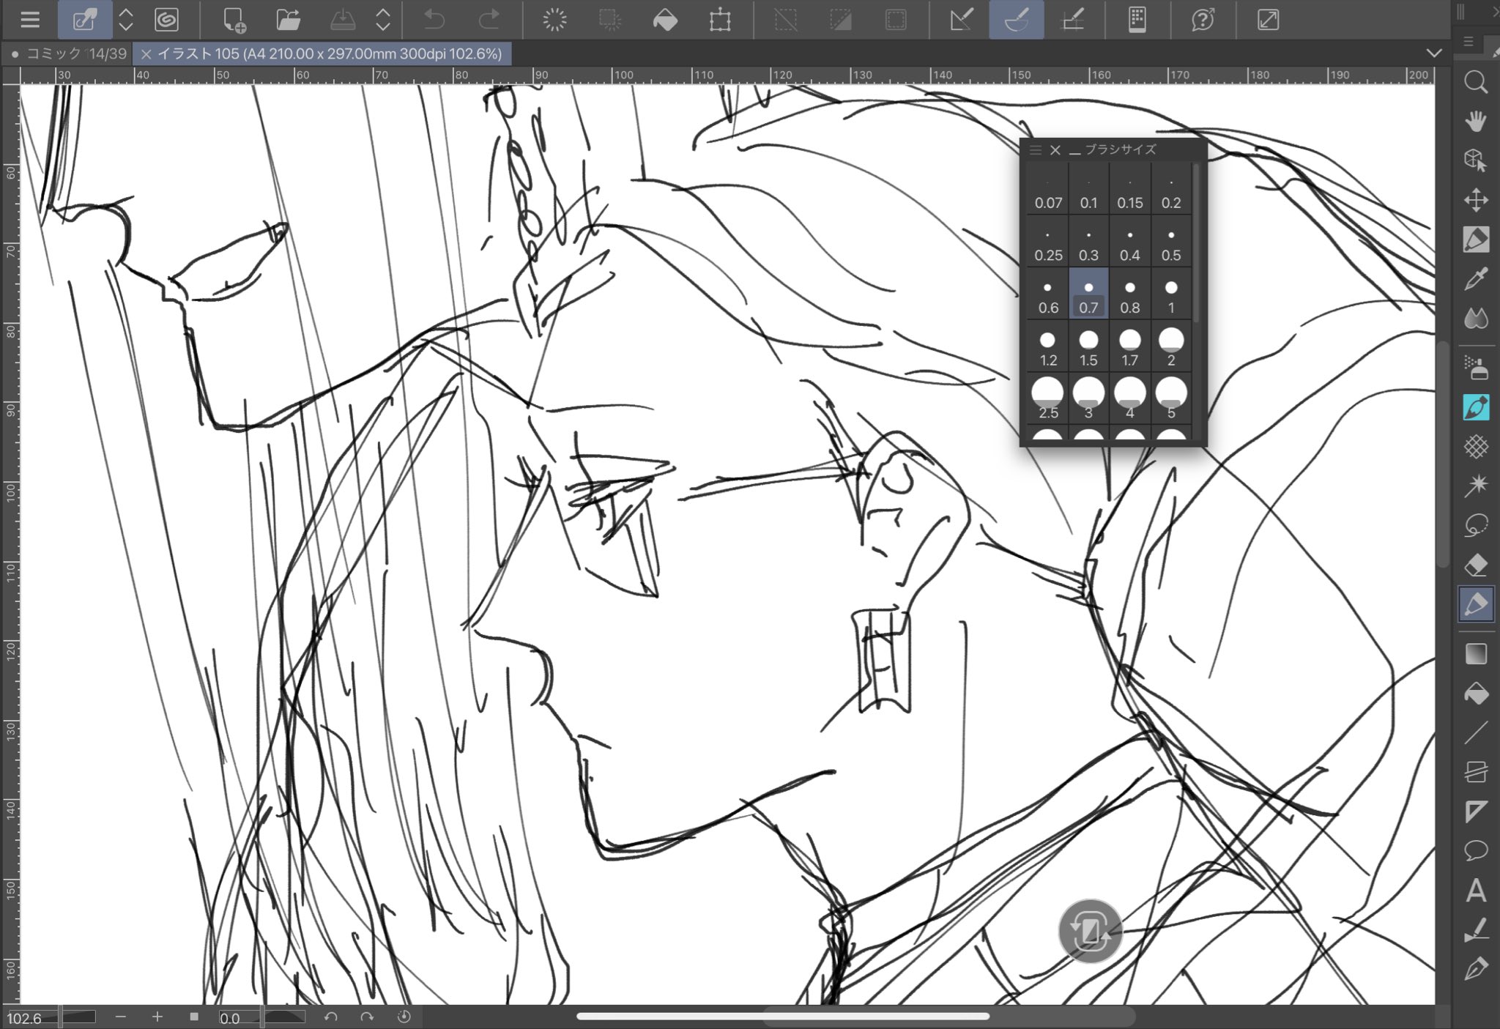Select the Hand move-view tool
The image size is (1500, 1029).
click(1475, 122)
